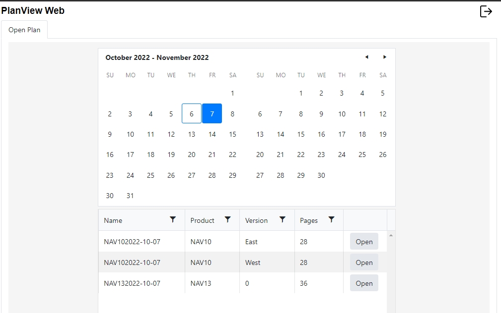The width and height of the screenshot is (501, 313).
Task: Open the NAV10 East plan
Action: pyautogui.click(x=364, y=242)
